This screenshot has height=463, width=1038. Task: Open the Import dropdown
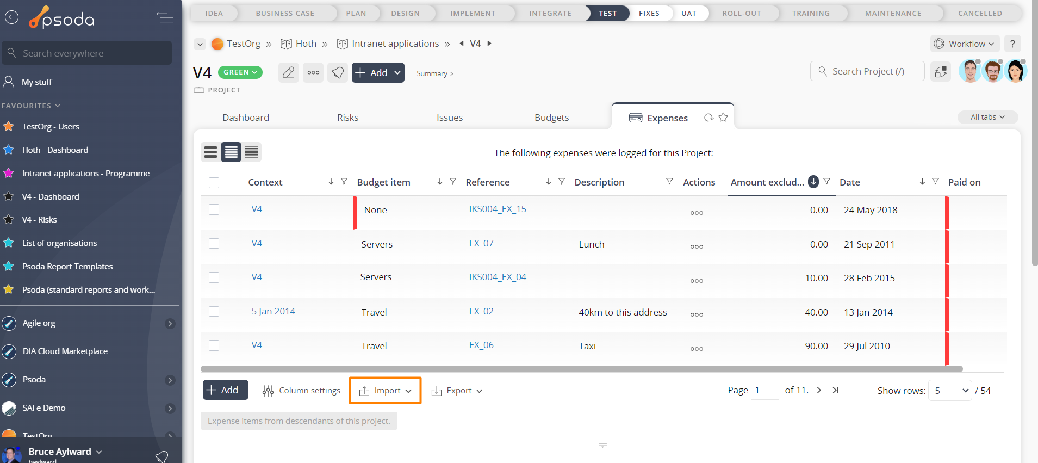point(385,391)
